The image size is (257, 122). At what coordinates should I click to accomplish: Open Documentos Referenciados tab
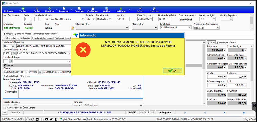pos(45,34)
